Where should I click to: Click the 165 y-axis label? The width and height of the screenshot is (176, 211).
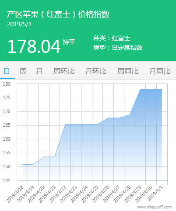coord(7,125)
